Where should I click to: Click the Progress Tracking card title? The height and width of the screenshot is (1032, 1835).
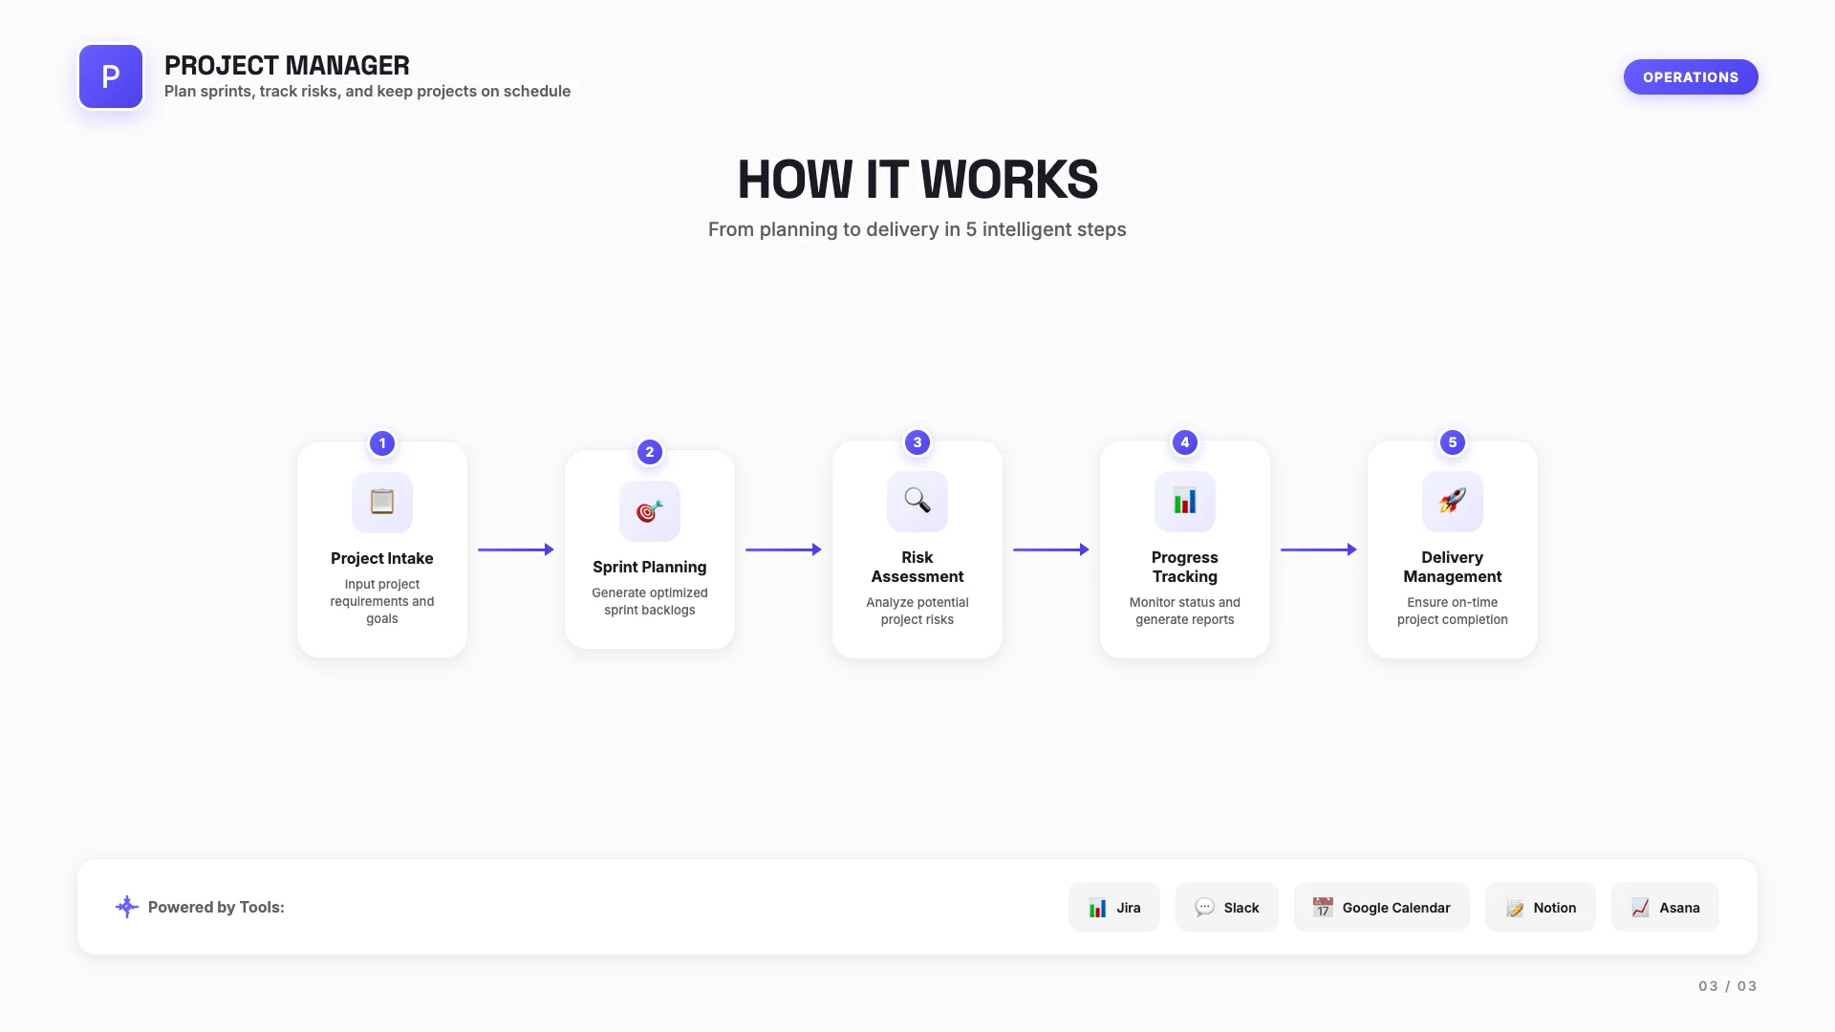pos(1185,567)
